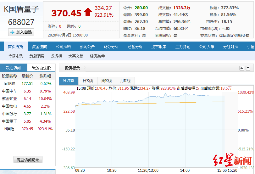Open the 资金流向 menu item
The width and height of the screenshot is (255, 174).
click(x=40, y=47)
